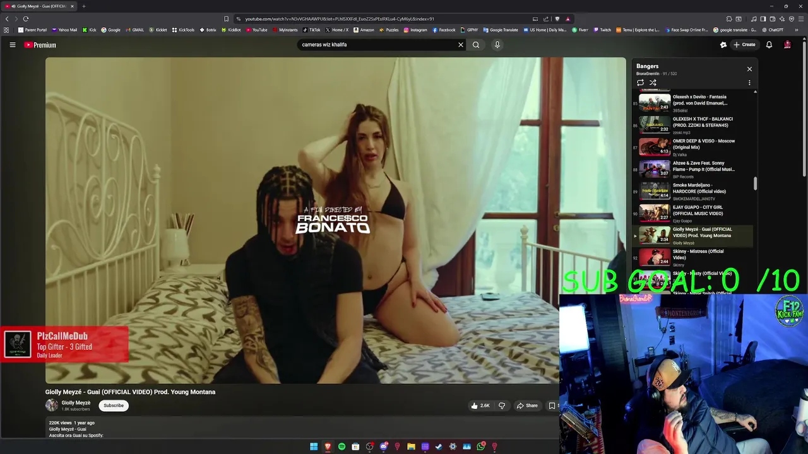Play OLEXESH X THCF - BALKANCI
Image resolution: width=808 pixels, height=454 pixels.
click(694, 125)
